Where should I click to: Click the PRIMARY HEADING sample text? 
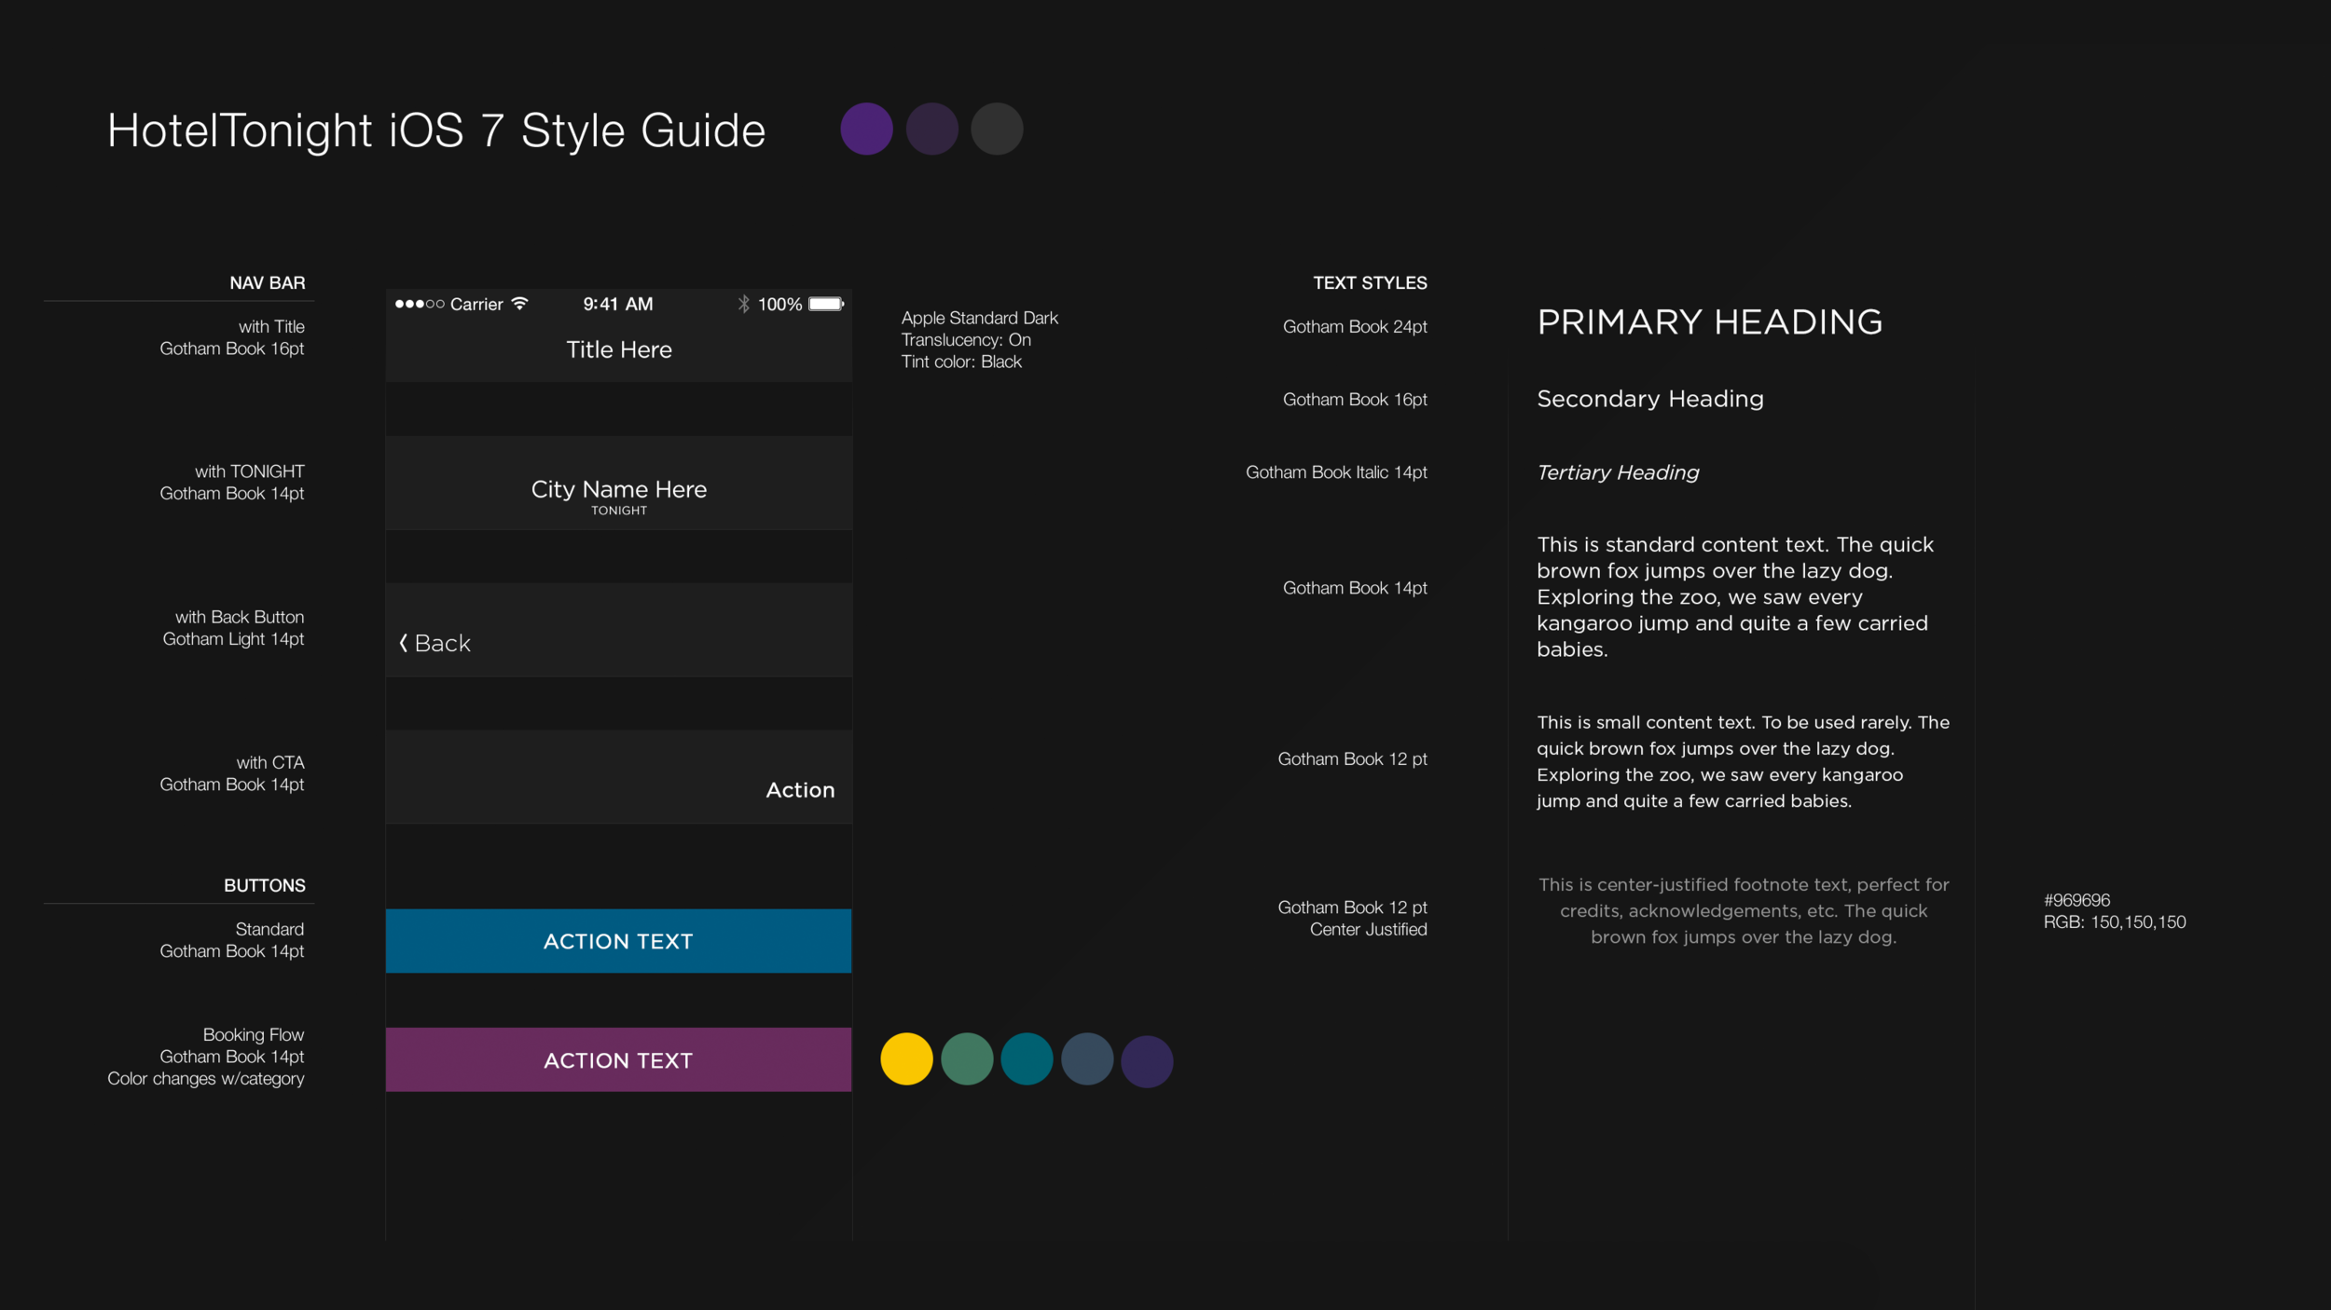pos(1709,322)
